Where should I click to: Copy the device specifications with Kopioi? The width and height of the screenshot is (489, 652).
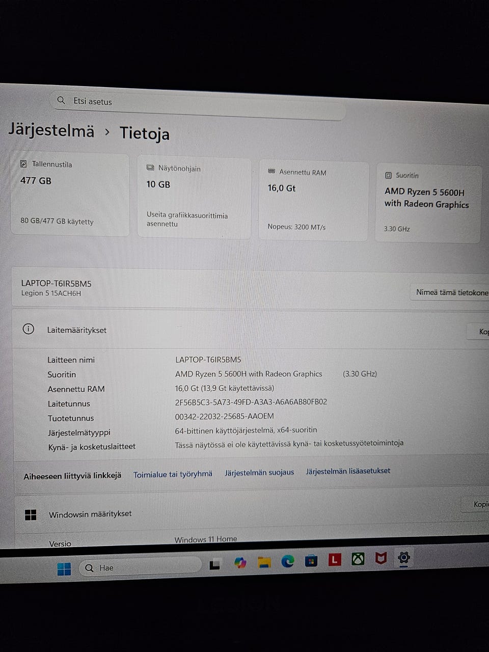coord(479,332)
